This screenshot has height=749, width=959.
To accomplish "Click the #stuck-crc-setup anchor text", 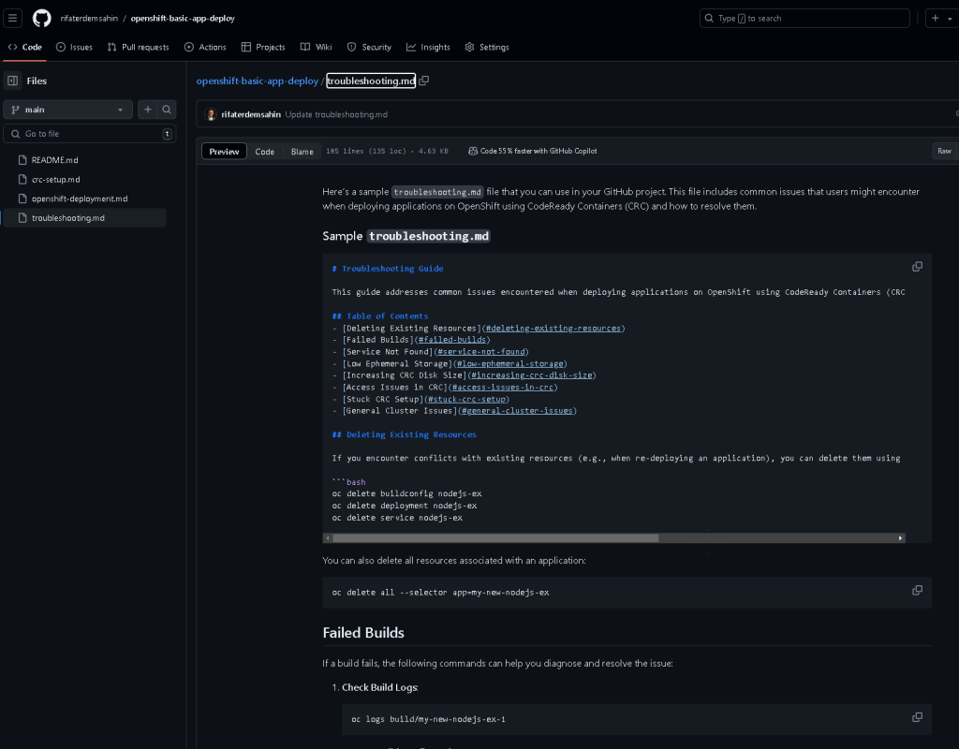I will click(x=466, y=399).
